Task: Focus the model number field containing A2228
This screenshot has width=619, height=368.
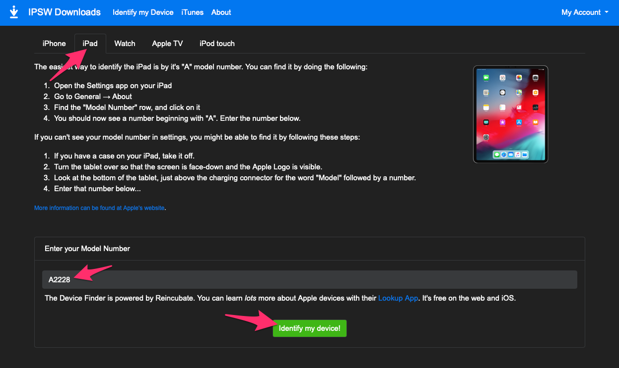Action: pos(310,279)
